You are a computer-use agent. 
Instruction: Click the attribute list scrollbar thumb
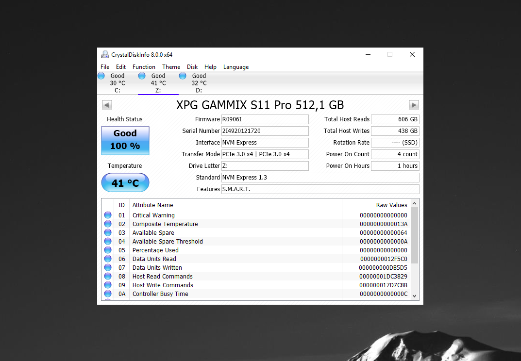414,235
